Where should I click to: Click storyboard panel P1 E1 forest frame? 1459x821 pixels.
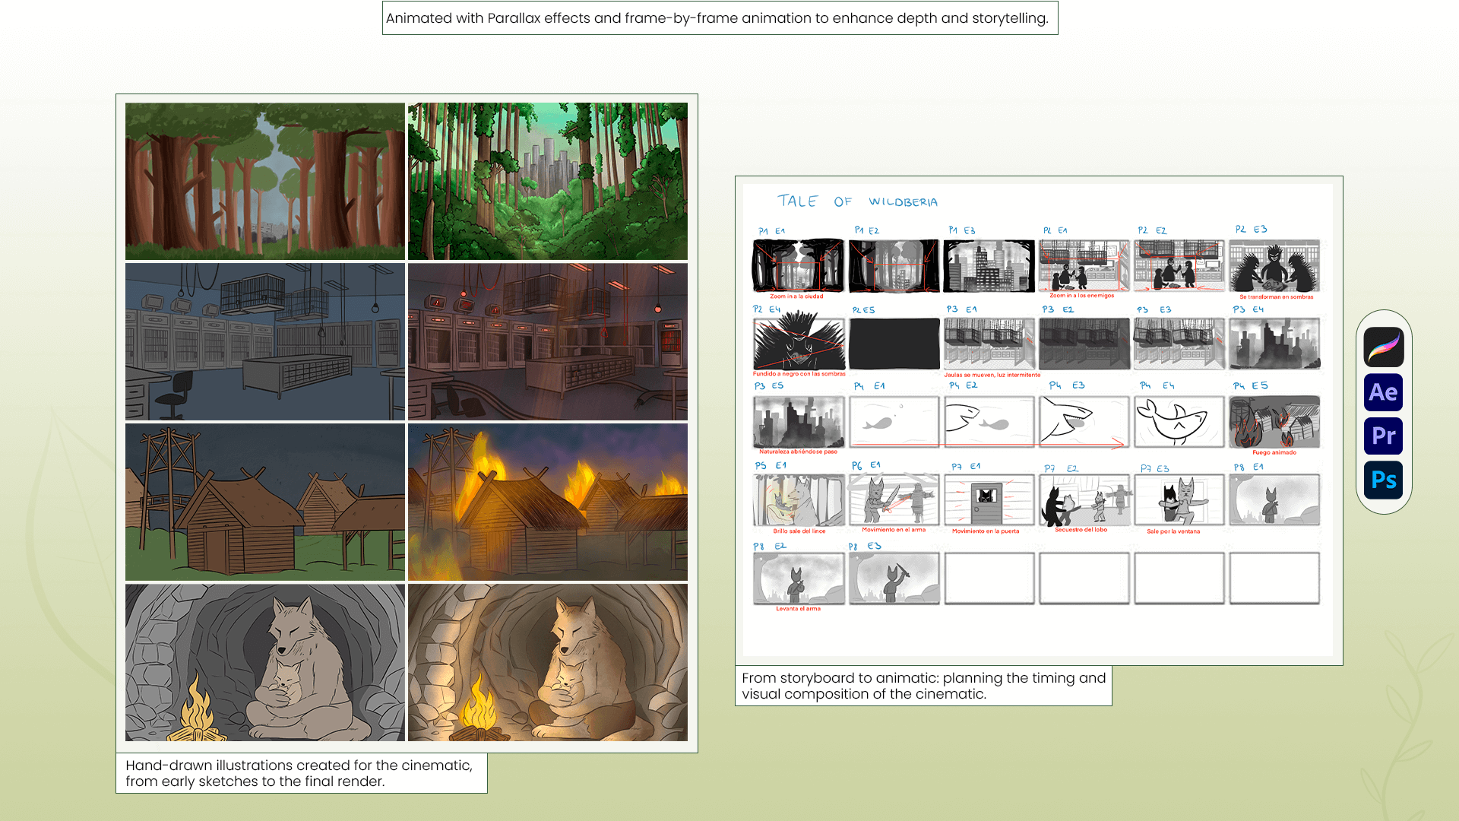pos(798,266)
